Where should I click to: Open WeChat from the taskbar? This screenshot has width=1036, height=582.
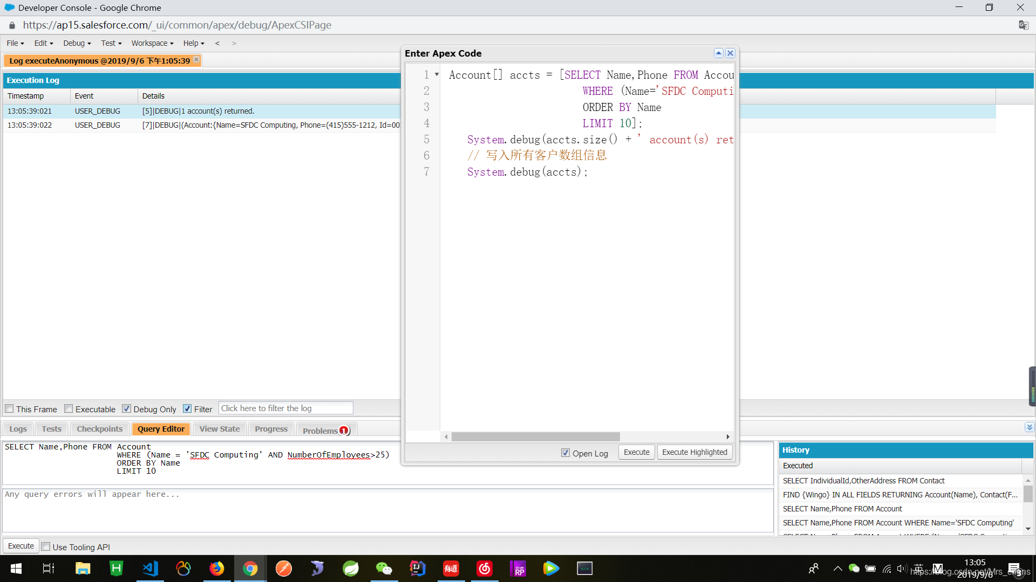pos(384,568)
